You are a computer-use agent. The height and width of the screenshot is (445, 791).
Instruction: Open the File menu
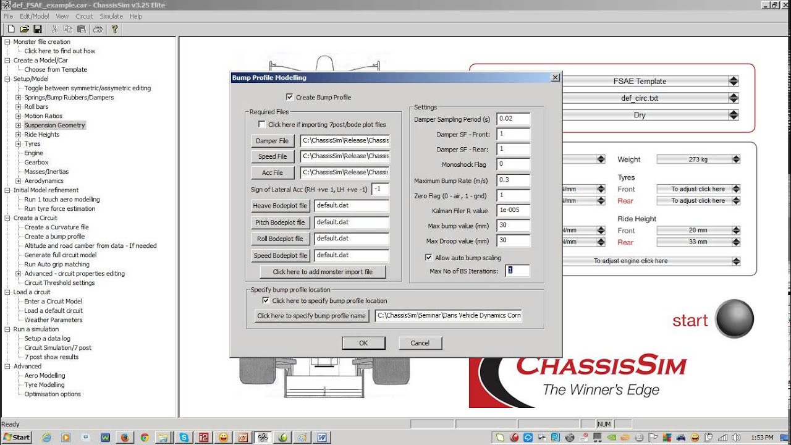click(8, 16)
